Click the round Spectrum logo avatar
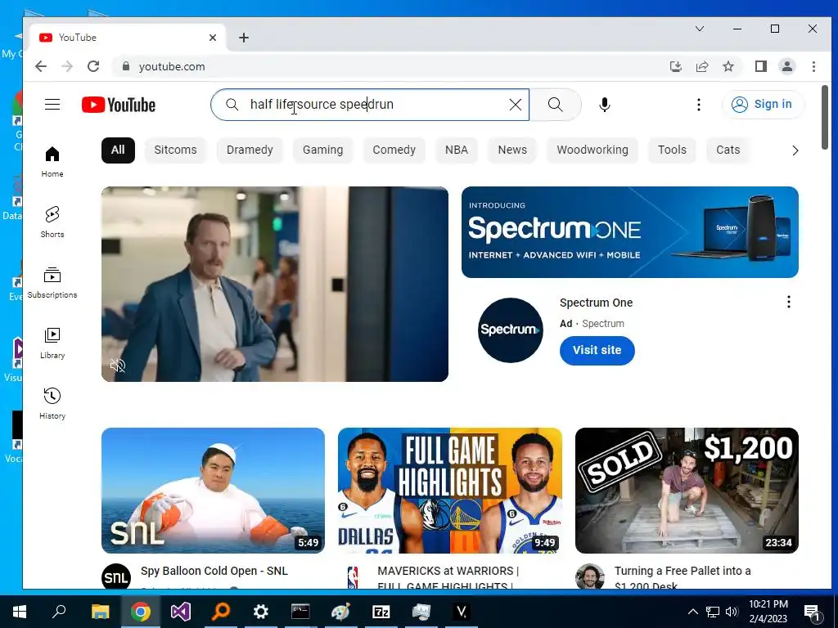This screenshot has width=838, height=628. click(x=511, y=330)
